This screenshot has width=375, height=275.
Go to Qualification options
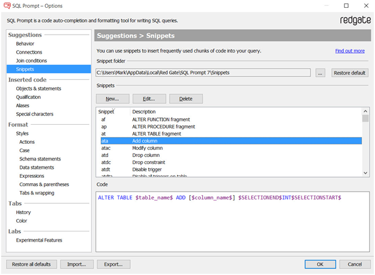tap(28, 97)
